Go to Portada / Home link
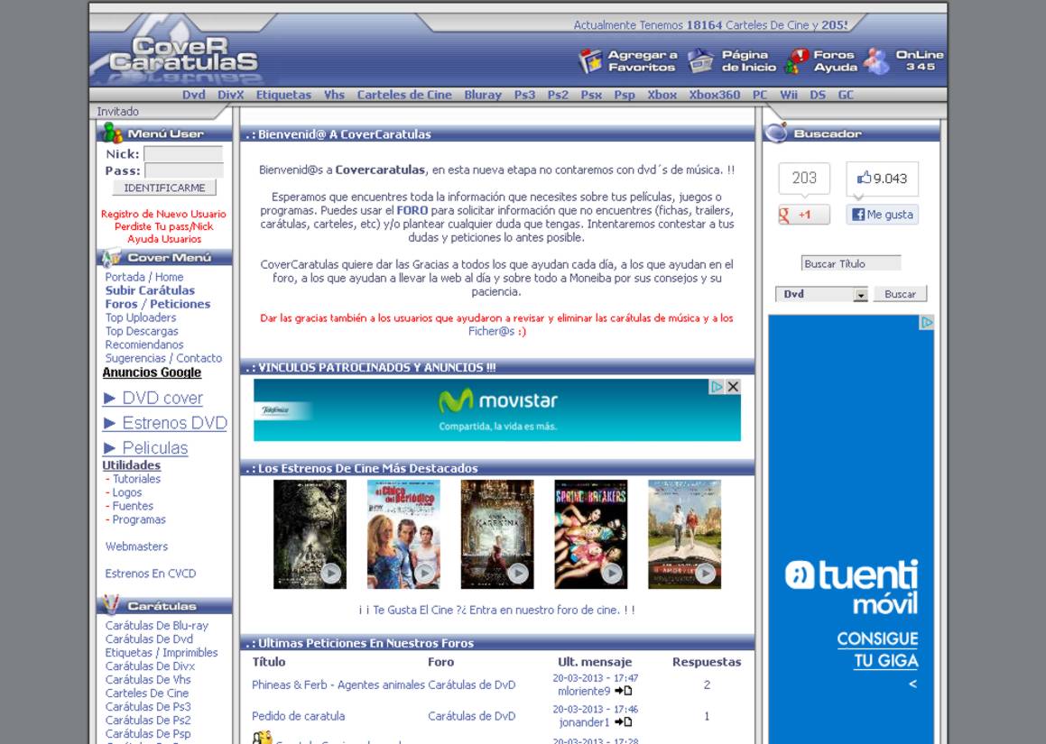 point(144,277)
